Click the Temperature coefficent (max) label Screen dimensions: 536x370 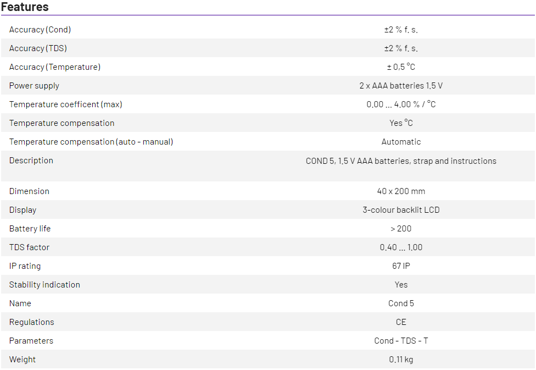click(x=65, y=104)
